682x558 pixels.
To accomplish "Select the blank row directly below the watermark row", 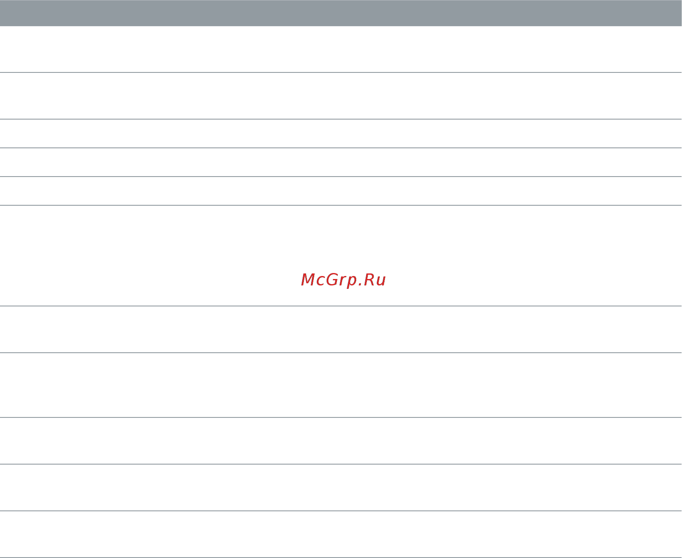I will 341,330.
